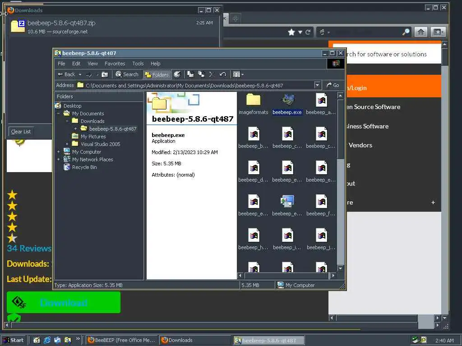The image size is (462, 346).
Task: Expand beebeep-5.8.6-qt487 in Folders tree
Action: tap(75, 128)
